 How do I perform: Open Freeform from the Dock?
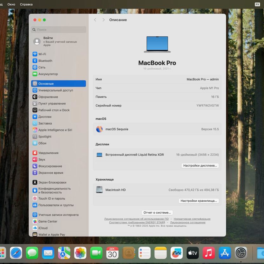coord(177,253)
